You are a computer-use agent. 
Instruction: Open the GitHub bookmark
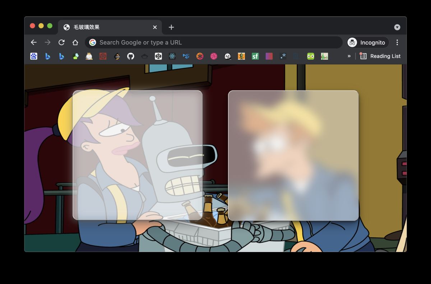(x=131, y=56)
